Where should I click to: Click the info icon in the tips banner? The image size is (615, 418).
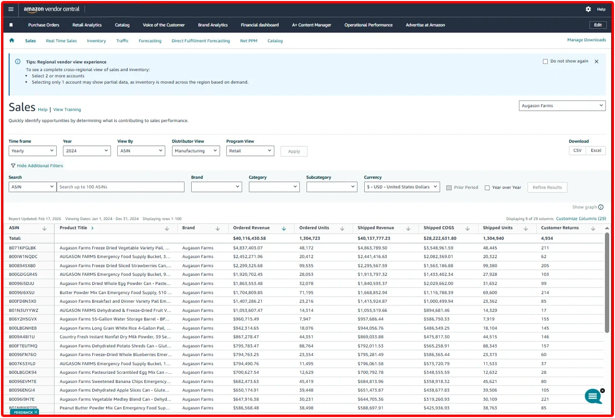pos(18,61)
